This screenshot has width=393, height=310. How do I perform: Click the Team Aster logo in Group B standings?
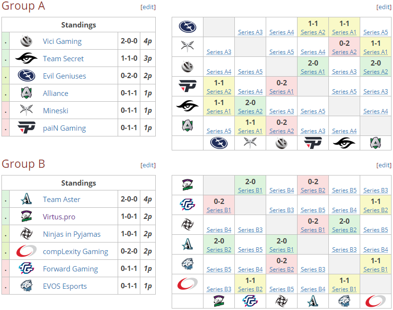(26, 199)
